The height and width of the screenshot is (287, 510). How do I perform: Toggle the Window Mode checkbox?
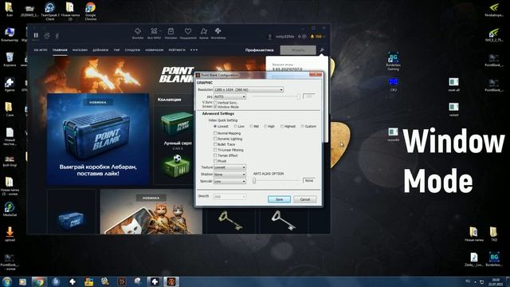pos(215,107)
